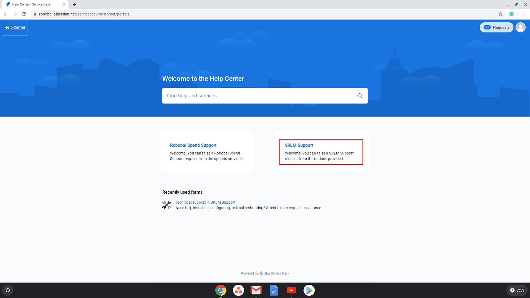Click the Recently used forms heading
530x298 pixels.
[x=183, y=192]
